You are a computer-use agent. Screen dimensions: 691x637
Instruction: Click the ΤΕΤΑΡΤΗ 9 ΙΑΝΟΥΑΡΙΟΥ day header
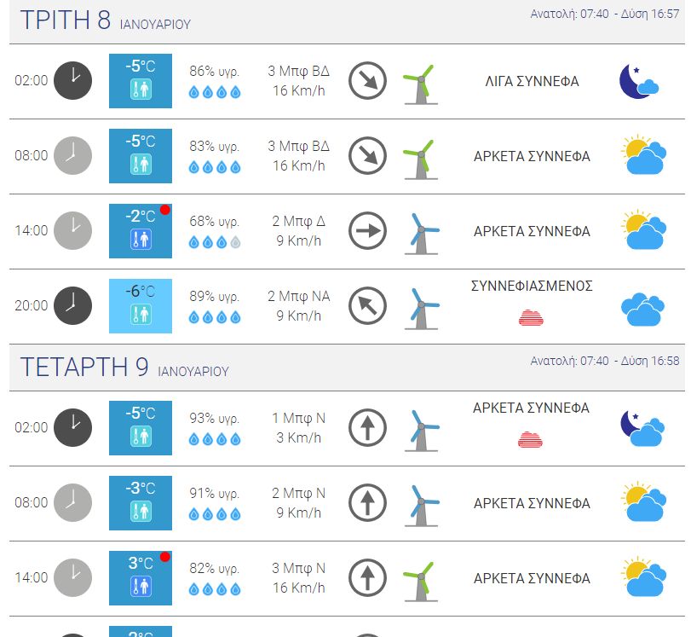point(124,367)
